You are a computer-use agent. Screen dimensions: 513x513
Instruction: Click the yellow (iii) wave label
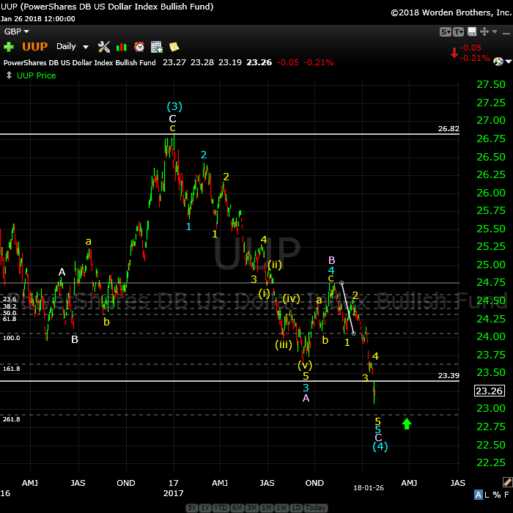click(x=284, y=345)
